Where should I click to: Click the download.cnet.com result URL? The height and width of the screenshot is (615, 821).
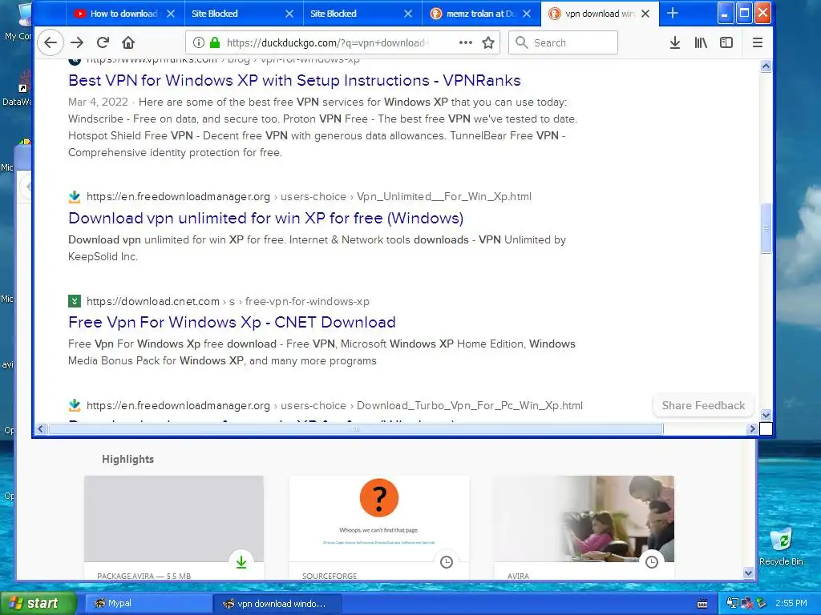(228, 302)
